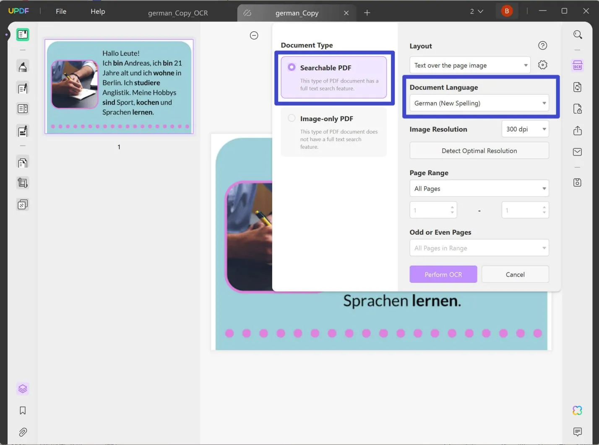Open the Odd or Even Pages dropdown
The width and height of the screenshot is (599, 445).
479,248
